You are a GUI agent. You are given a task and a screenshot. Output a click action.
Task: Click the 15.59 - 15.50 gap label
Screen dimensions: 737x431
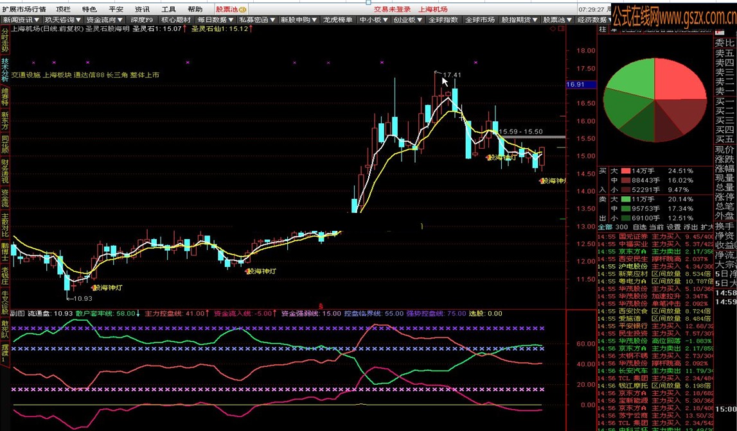coord(521,131)
